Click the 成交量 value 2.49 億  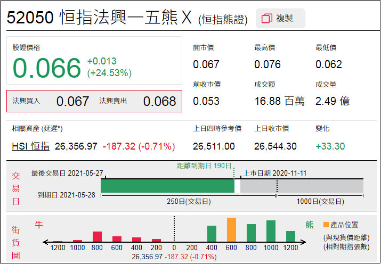(333, 101)
